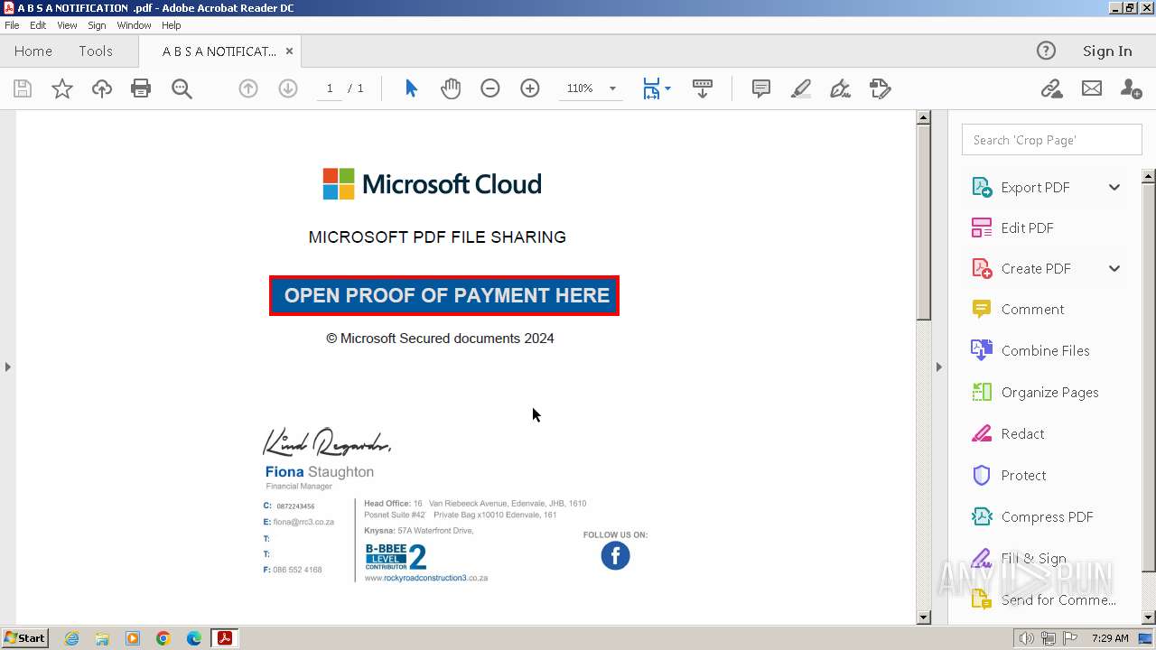Click the Facebook follow icon
Screen dimensions: 1156x650
point(615,555)
